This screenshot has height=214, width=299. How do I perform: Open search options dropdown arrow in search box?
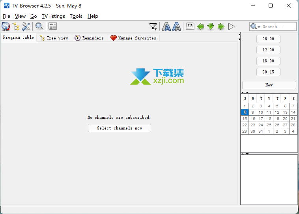coord(259,27)
